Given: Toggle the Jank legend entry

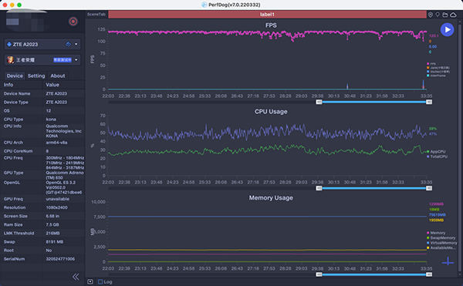Looking at the screenshot, I should pyautogui.click(x=438, y=68).
